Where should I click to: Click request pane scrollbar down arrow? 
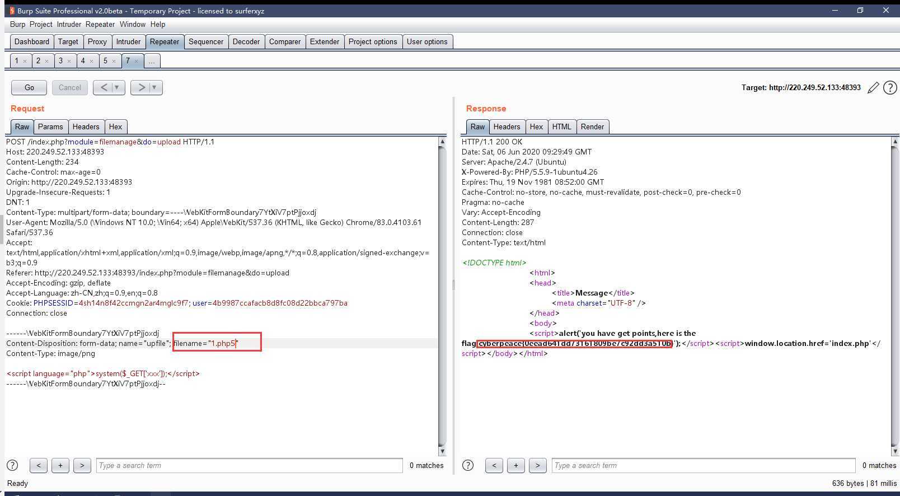[442, 451]
